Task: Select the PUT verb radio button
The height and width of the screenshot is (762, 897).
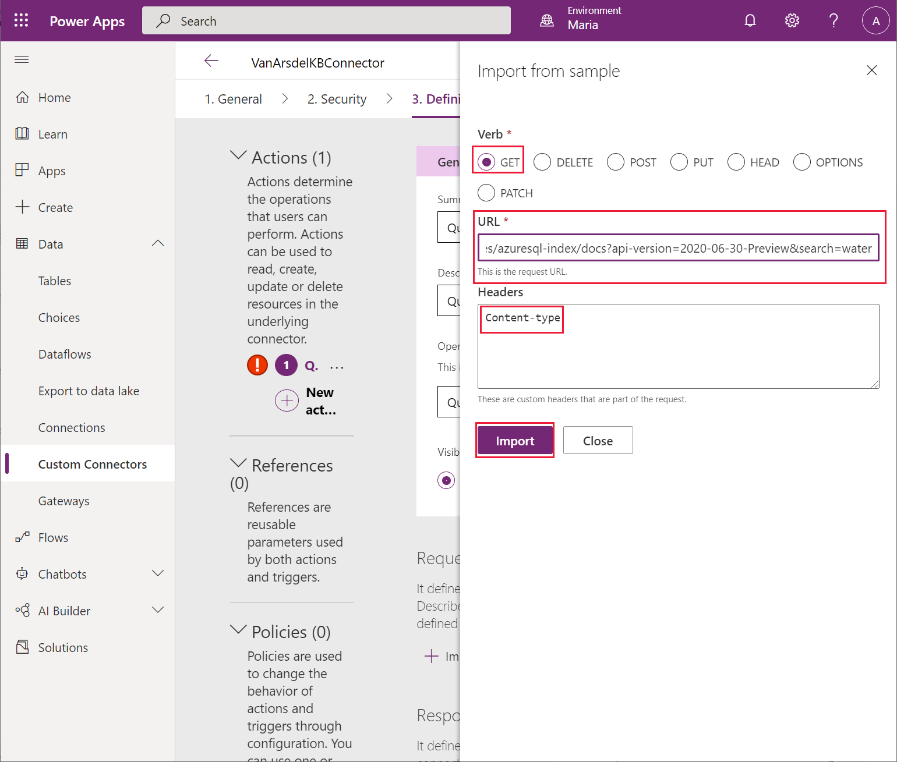Action: coord(679,162)
